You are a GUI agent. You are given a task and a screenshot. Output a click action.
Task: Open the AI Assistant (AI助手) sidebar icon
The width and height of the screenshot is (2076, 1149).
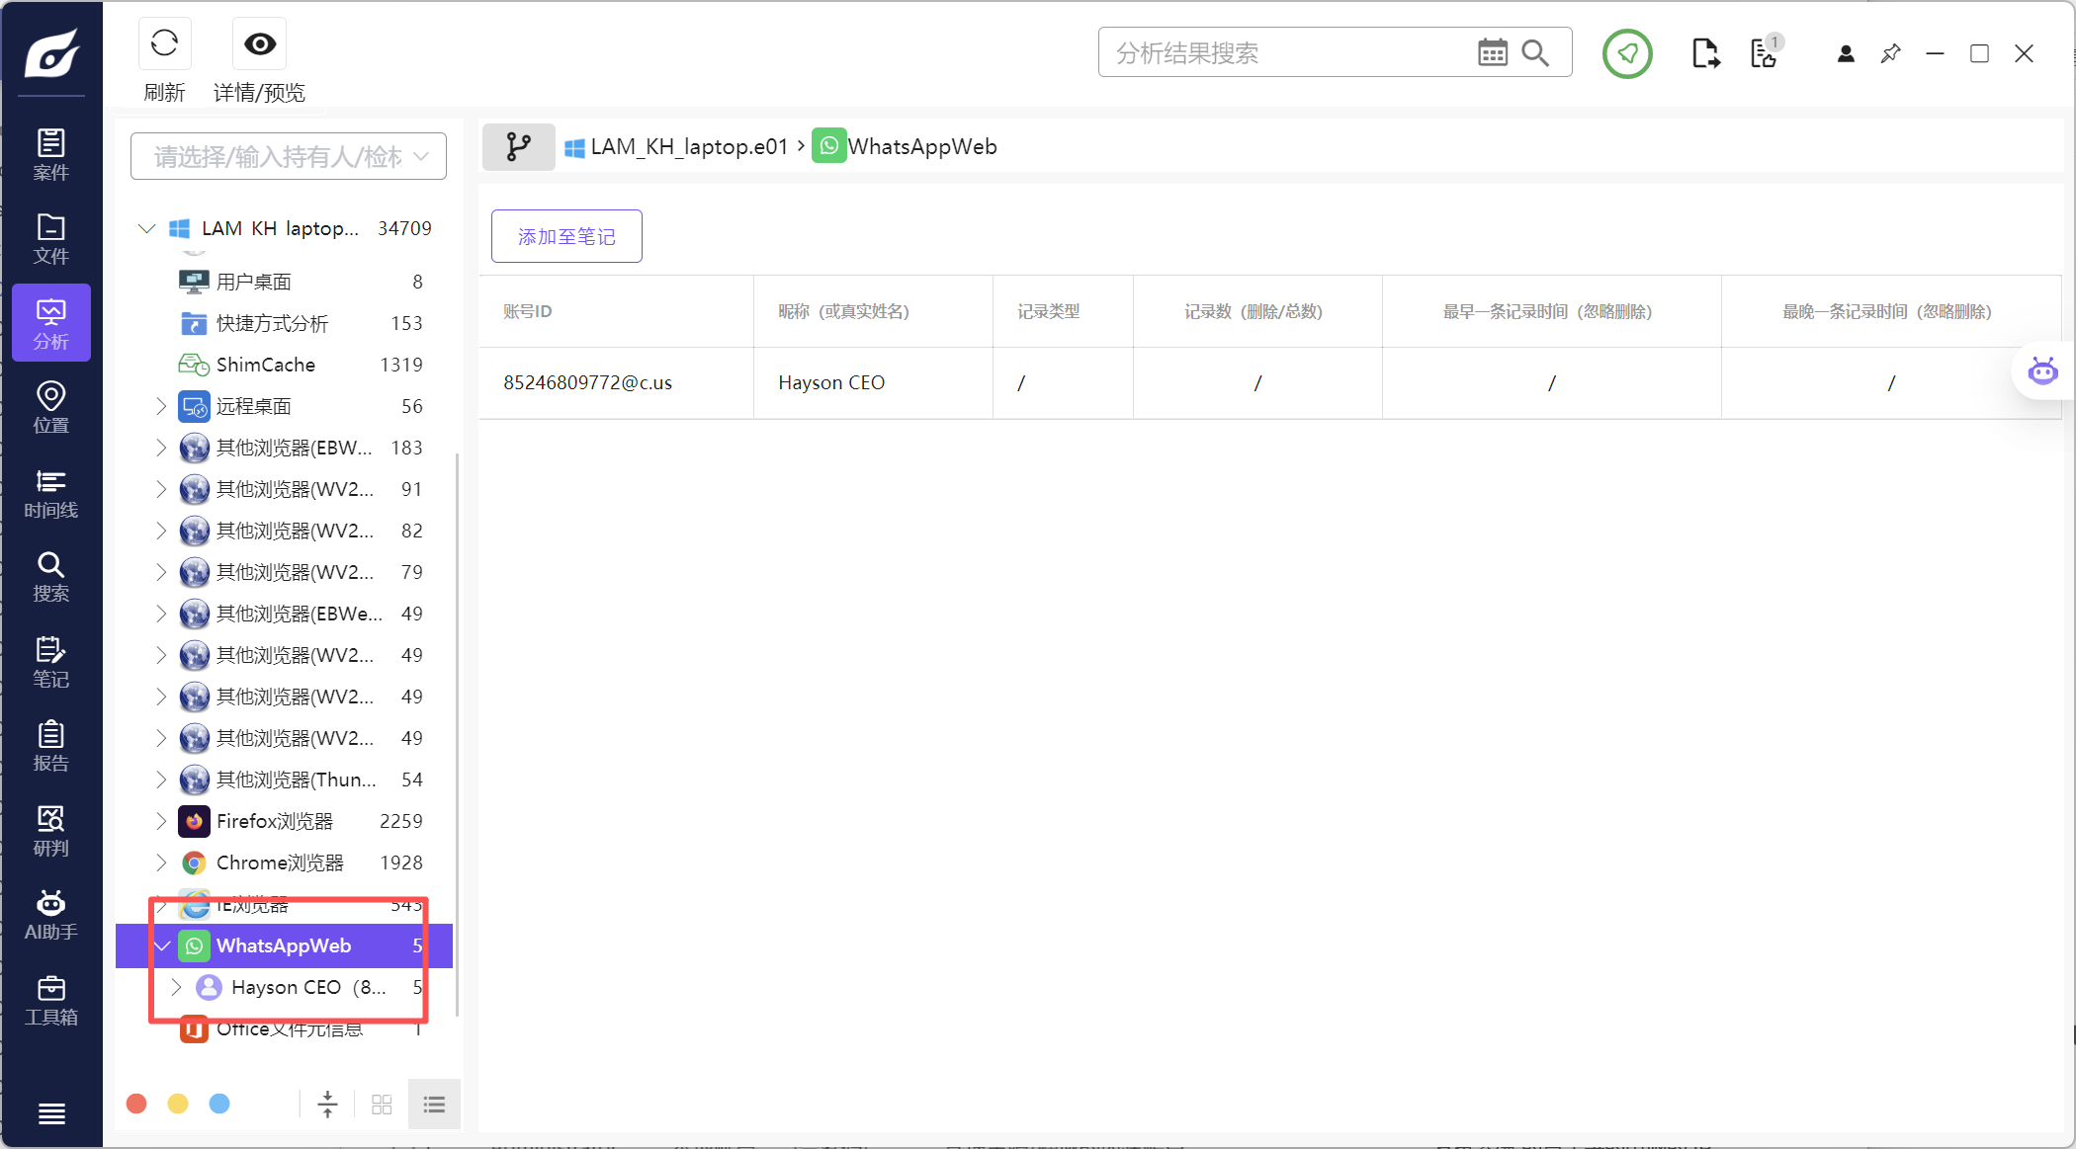coord(50,915)
